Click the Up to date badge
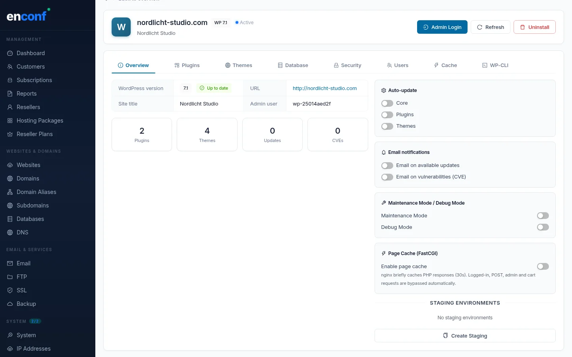572x357 pixels. click(x=214, y=88)
